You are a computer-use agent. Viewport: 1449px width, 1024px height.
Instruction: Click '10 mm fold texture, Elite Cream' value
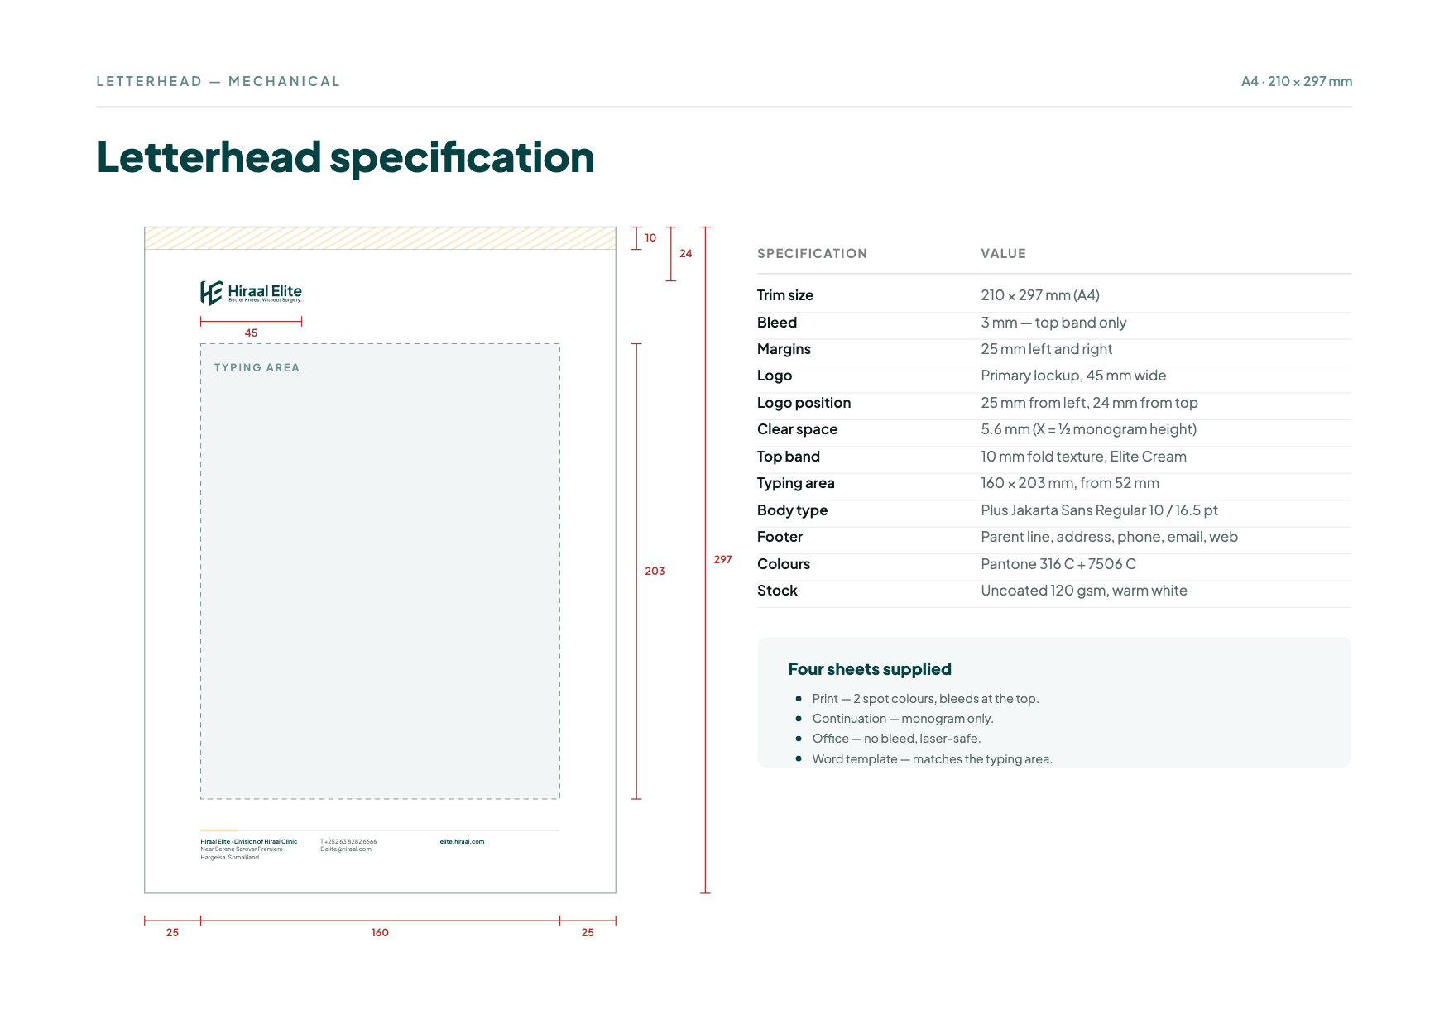[x=1083, y=457]
